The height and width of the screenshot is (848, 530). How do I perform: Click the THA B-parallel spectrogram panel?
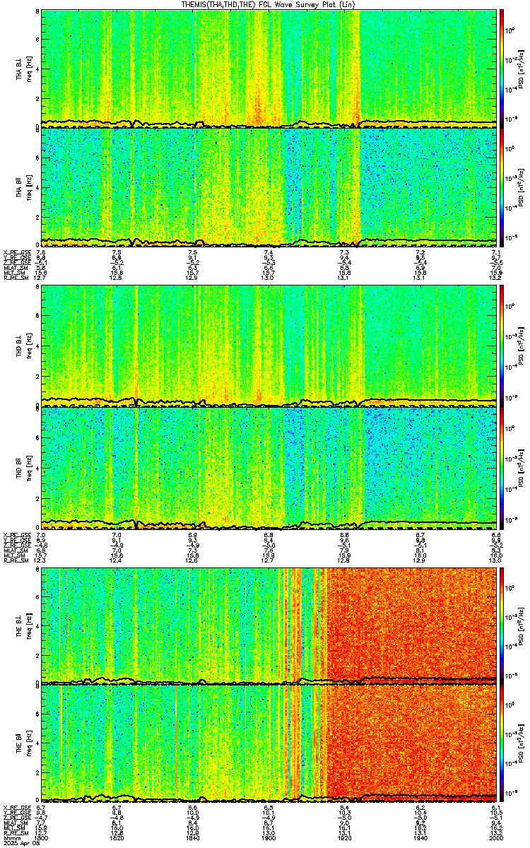(x=268, y=187)
